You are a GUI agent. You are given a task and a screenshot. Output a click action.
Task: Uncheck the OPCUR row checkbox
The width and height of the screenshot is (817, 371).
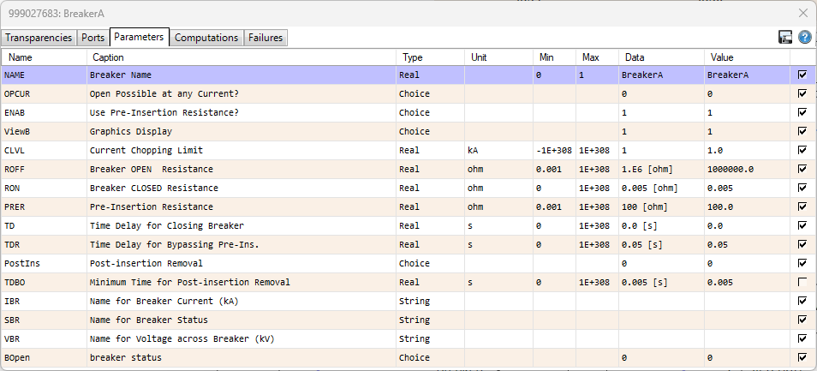pos(802,93)
